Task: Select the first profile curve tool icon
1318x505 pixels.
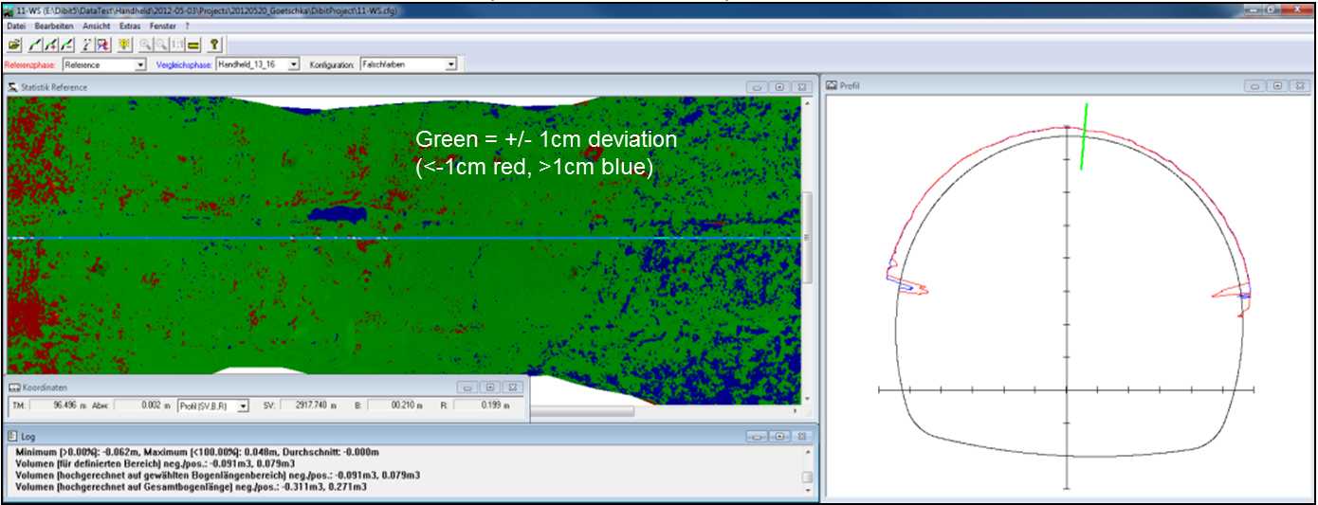Action: [35, 45]
